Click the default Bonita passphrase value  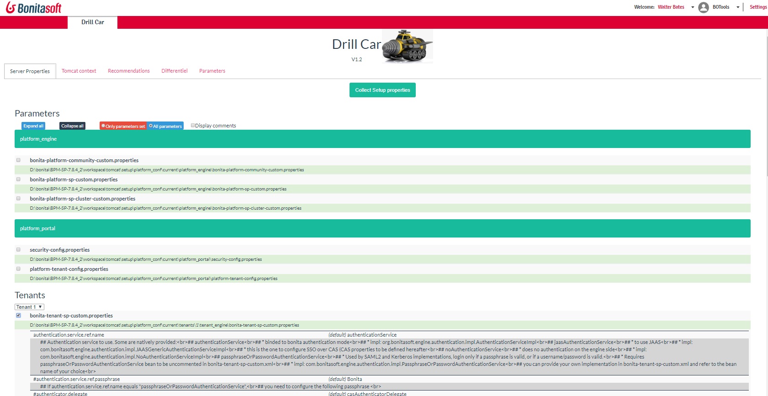pos(345,379)
